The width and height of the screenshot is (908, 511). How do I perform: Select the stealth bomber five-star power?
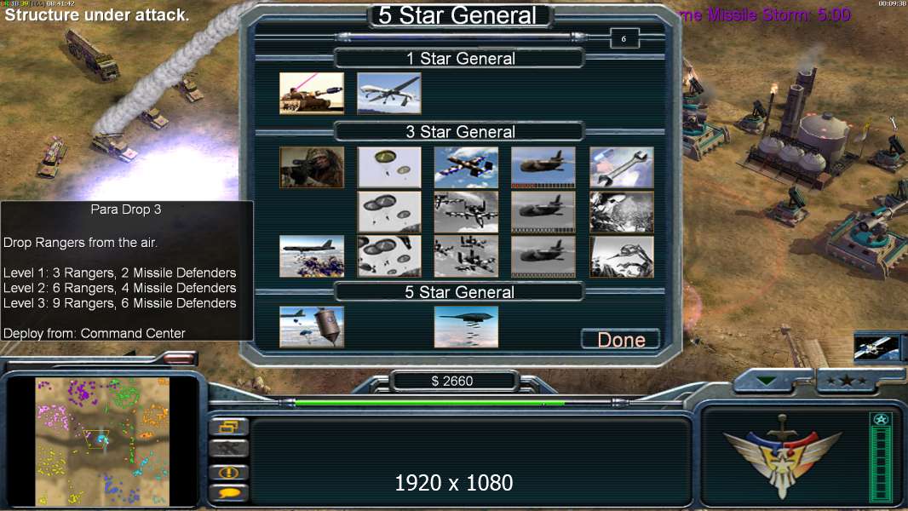466,327
